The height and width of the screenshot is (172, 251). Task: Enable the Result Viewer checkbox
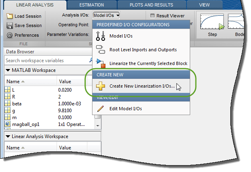pyautogui.click(x=152, y=16)
